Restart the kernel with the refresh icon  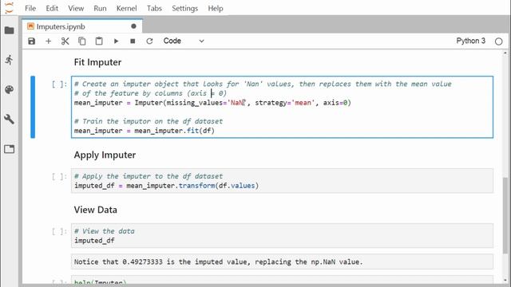(149, 41)
